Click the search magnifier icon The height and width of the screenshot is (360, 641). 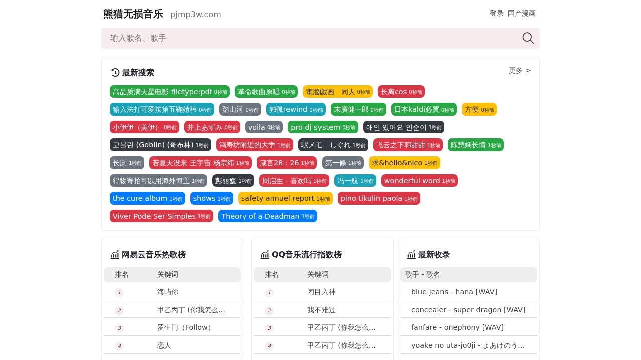point(528,38)
